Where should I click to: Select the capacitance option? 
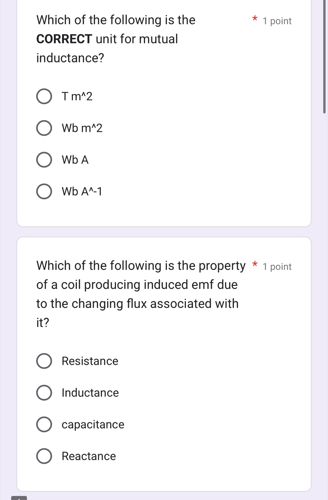pos(45,425)
